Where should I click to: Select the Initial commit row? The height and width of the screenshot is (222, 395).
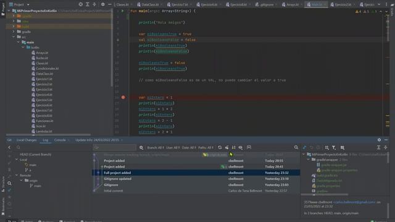tap(196, 191)
